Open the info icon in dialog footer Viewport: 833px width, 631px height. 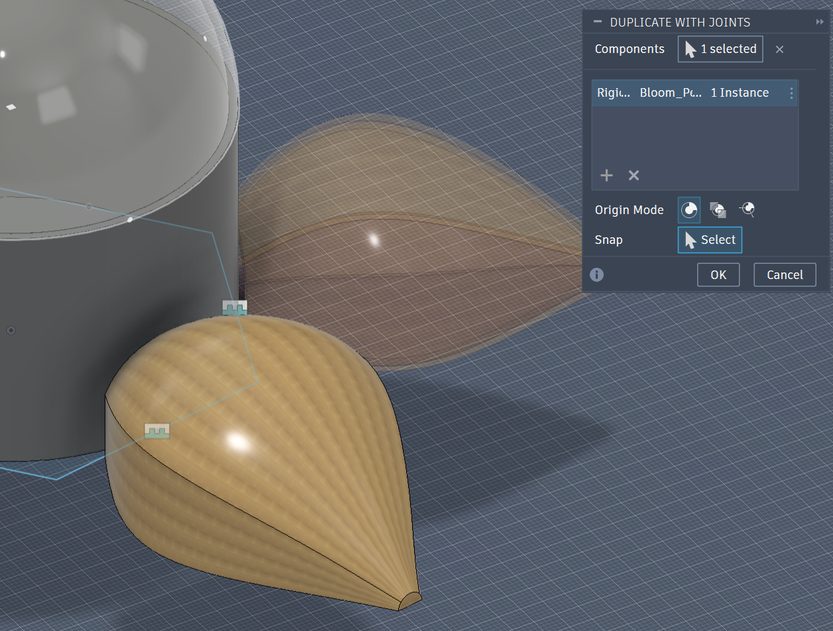tap(596, 274)
